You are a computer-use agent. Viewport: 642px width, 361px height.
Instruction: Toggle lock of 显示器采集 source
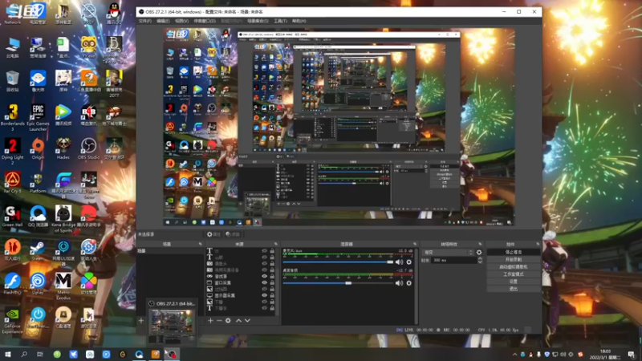point(272,295)
